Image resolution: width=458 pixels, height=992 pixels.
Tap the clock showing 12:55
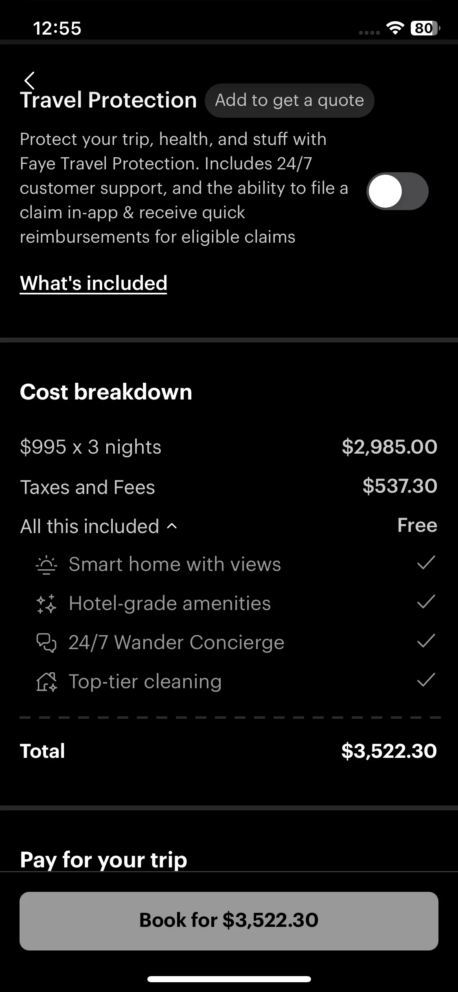click(x=57, y=29)
